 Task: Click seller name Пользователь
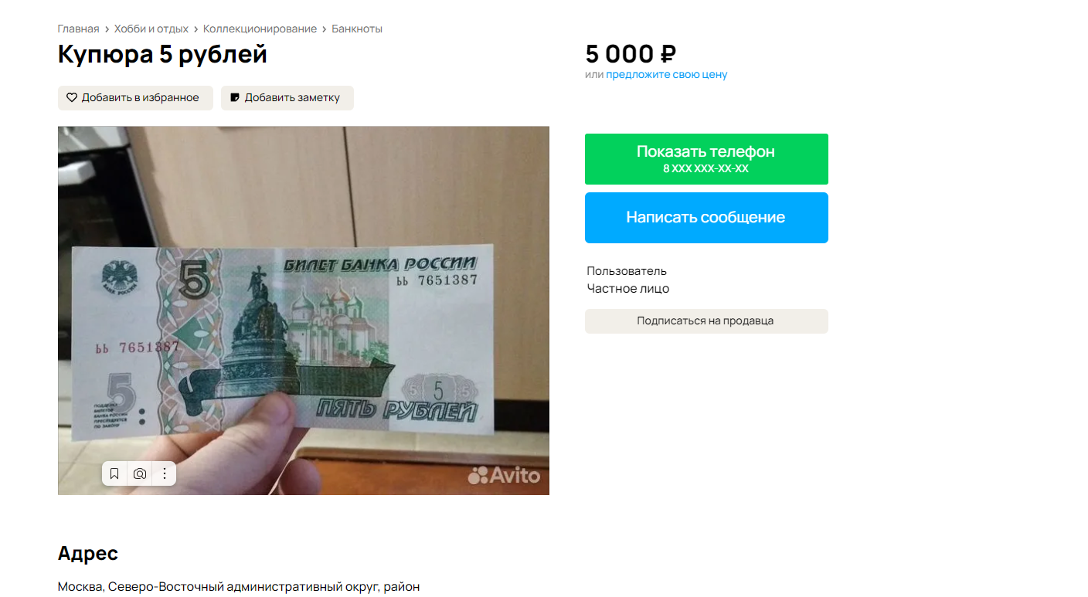[627, 271]
